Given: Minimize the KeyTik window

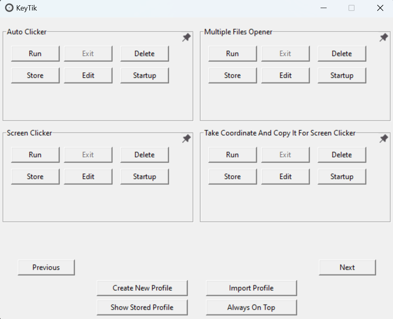Looking at the screenshot, I should tap(323, 8).
